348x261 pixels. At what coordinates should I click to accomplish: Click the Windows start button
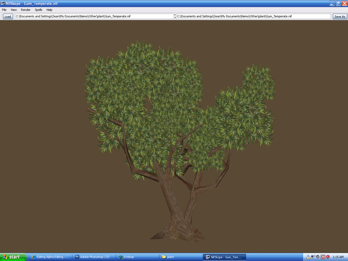[x=13, y=257]
